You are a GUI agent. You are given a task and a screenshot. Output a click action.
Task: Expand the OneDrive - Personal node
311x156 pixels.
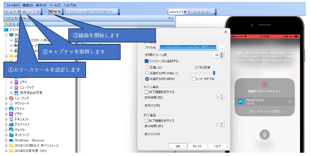[6, 140]
